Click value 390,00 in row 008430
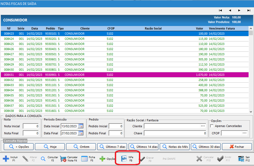The height and width of the screenshot is (166, 254). point(203,70)
